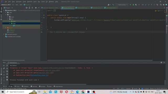Open Project panel options gear
The image size is (168, 94).
36,8
